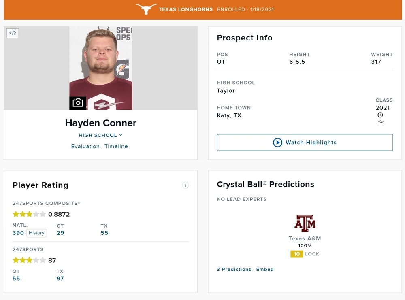
Task: Click the play icon in Watch Highlights
Action: point(277,143)
